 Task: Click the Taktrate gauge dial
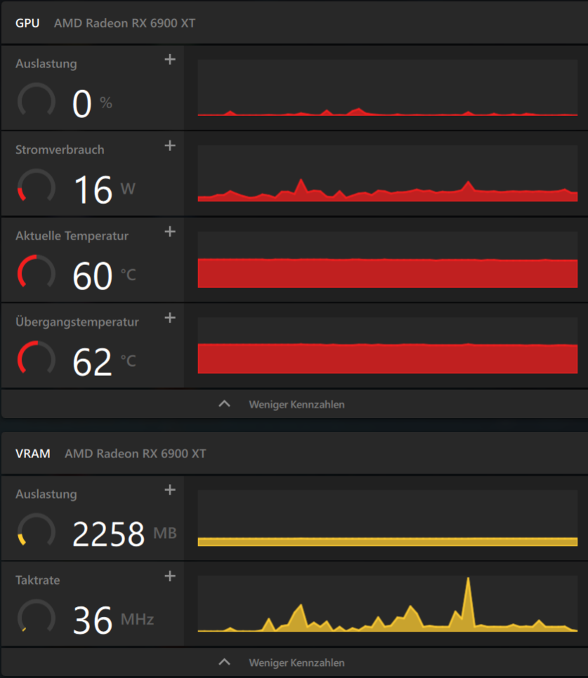(x=35, y=618)
